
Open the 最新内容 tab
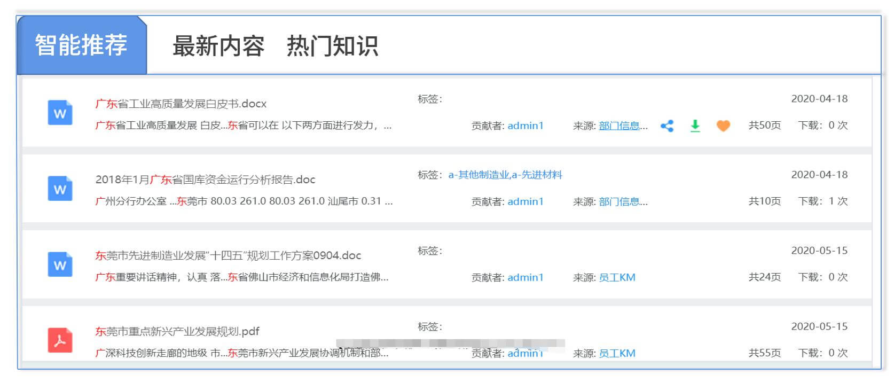[218, 46]
